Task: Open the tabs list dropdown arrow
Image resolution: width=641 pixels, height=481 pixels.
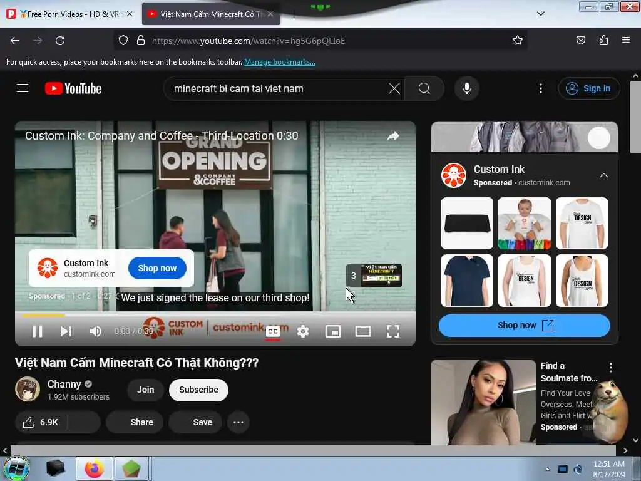Action: coord(540,14)
